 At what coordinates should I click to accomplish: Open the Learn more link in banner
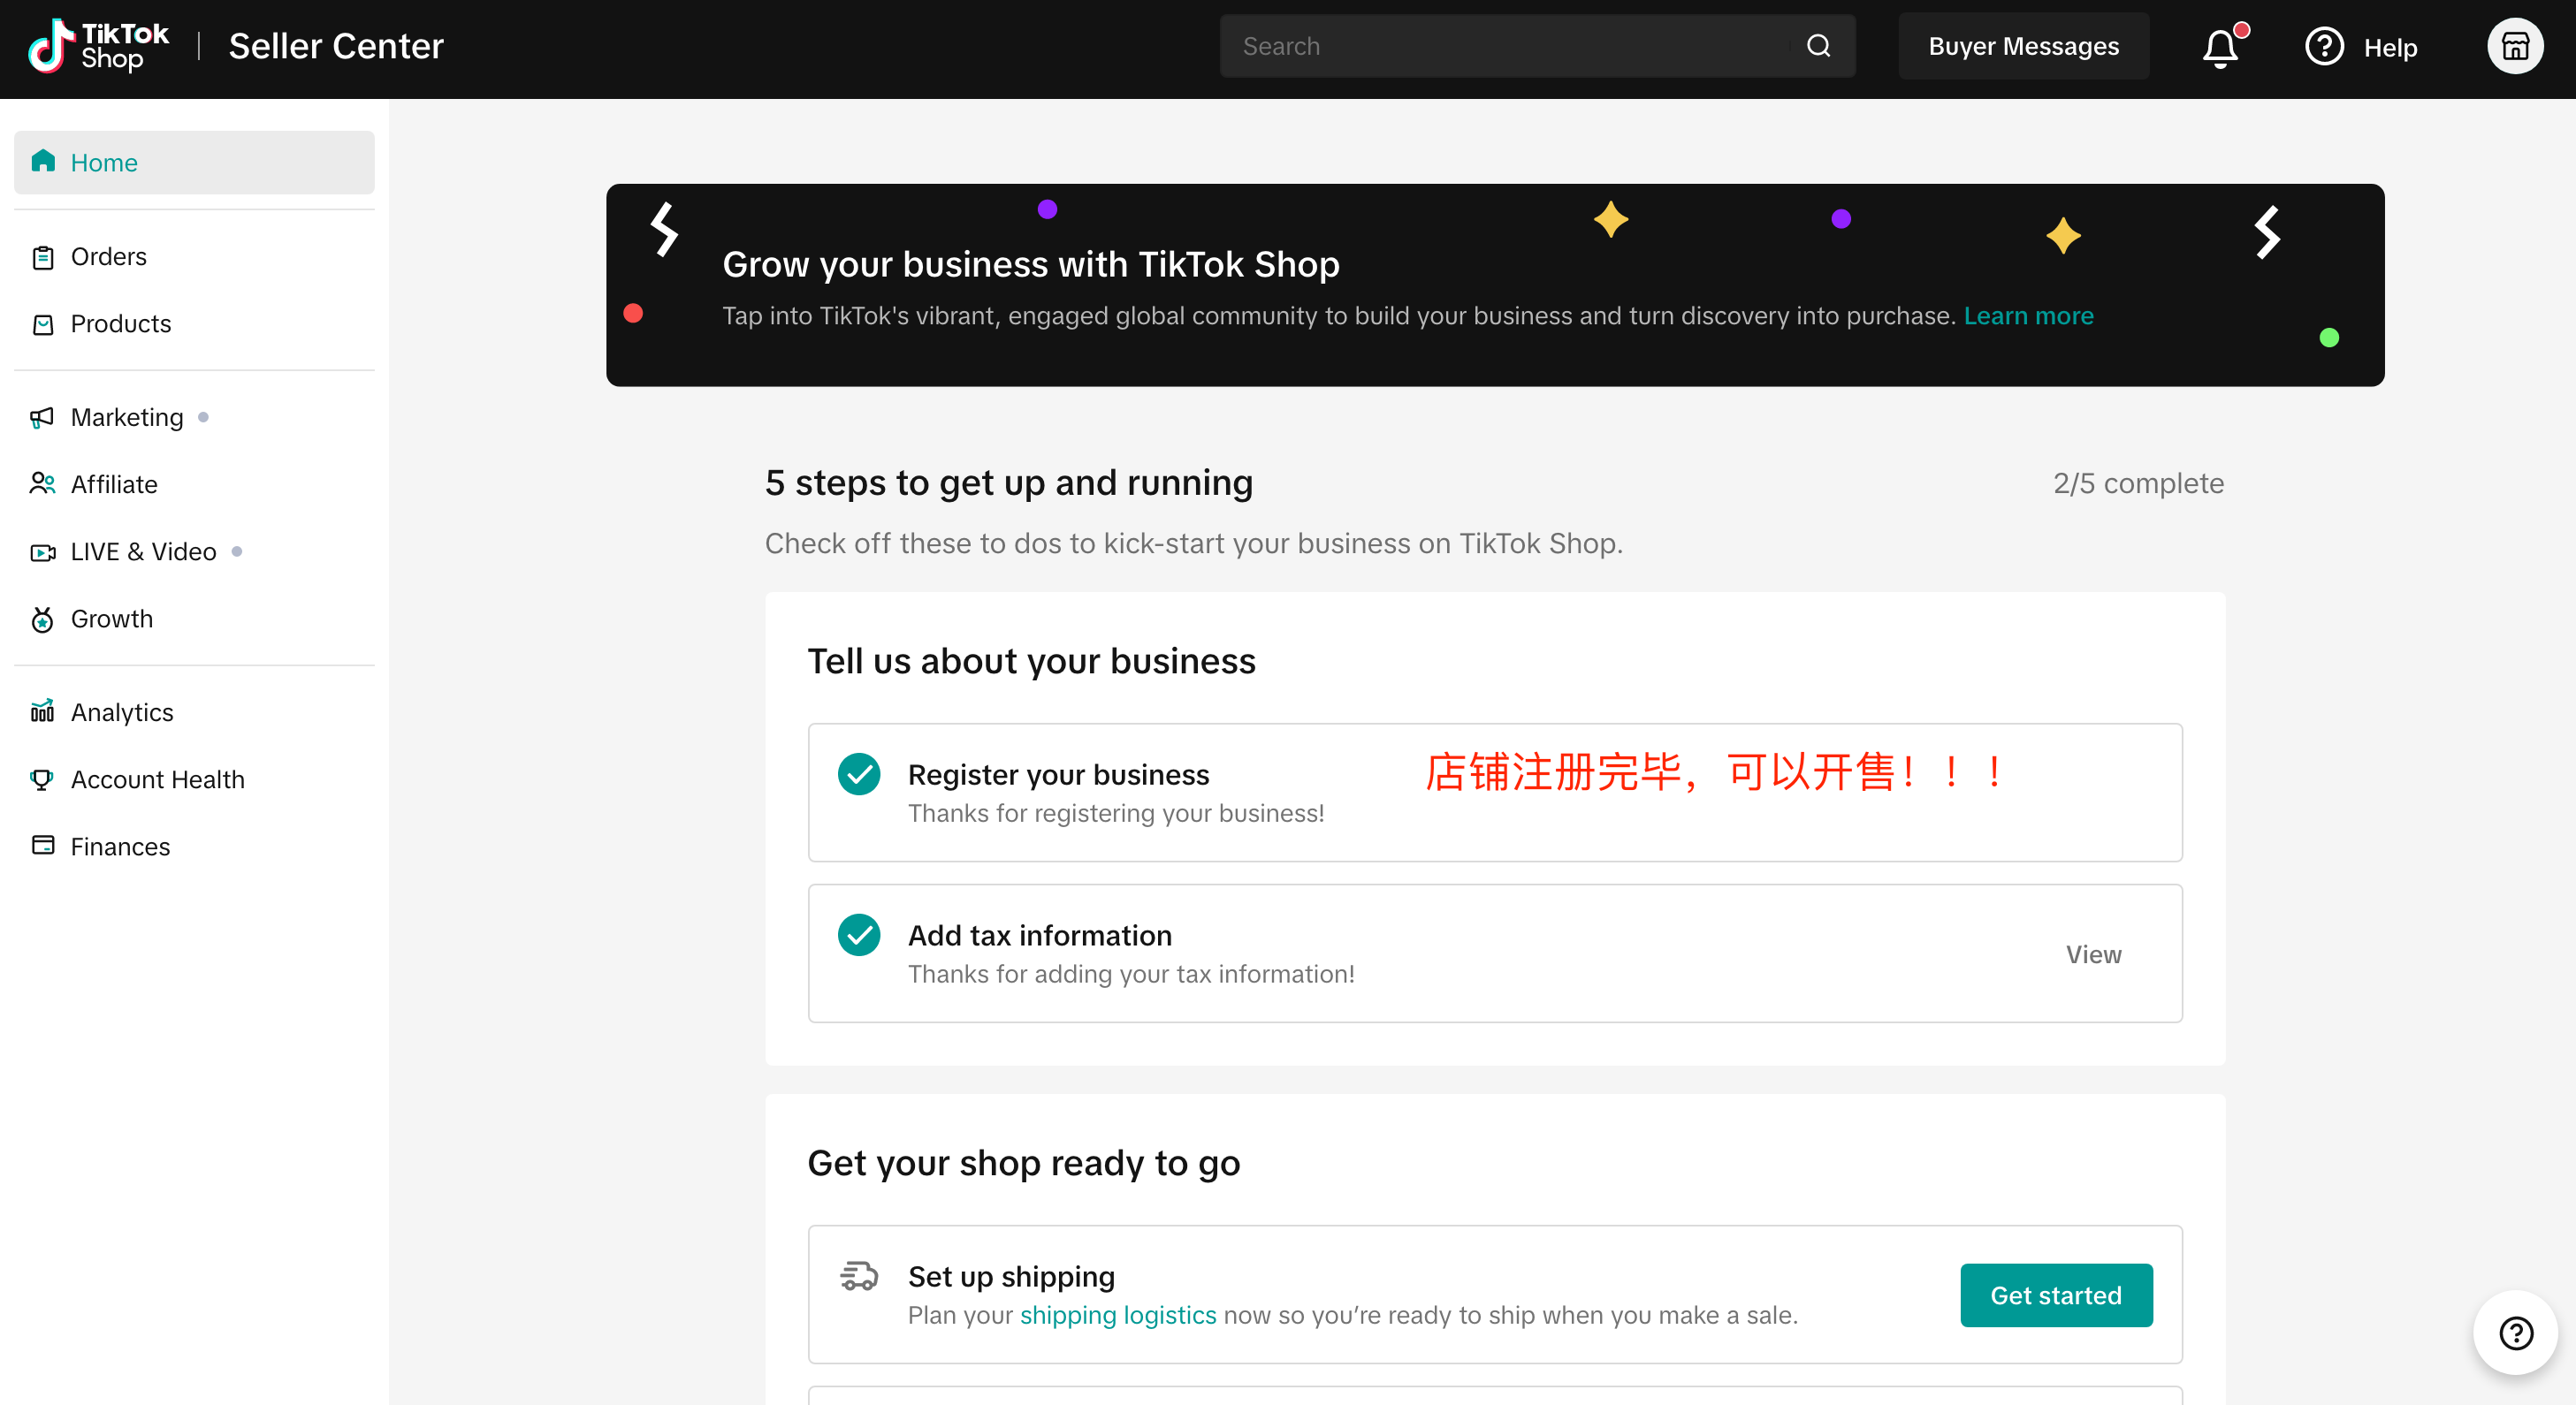pyautogui.click(x=2029, y=315)
